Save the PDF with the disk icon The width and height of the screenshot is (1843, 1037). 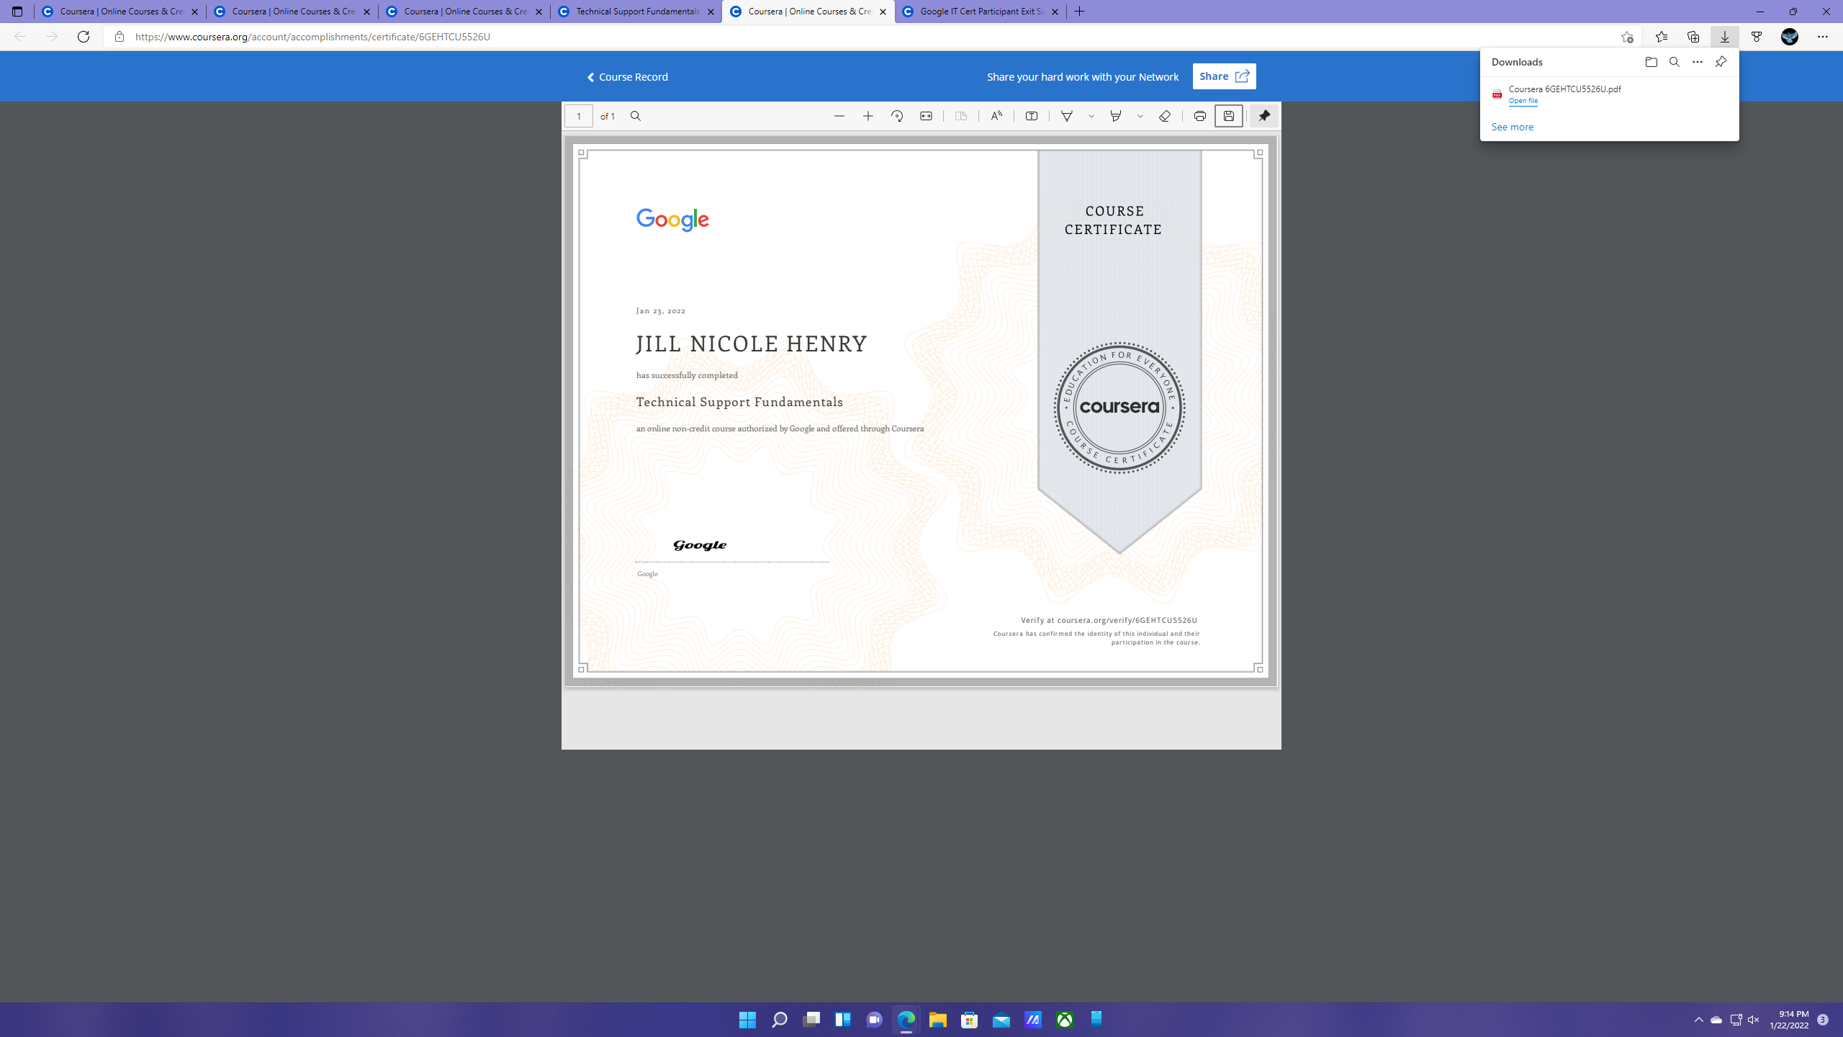click(1229, 116)
